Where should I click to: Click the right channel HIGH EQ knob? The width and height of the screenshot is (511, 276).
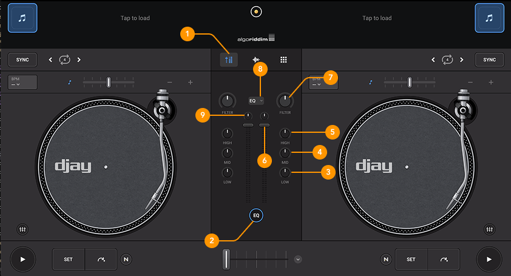285,133
